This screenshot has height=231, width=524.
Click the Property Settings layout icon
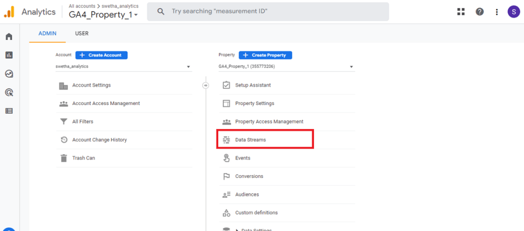(x=226, y=104)
